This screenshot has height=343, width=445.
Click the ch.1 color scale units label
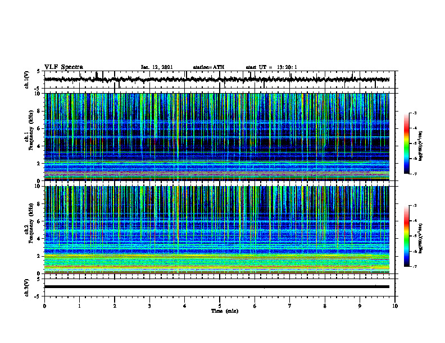coord(421,146)
